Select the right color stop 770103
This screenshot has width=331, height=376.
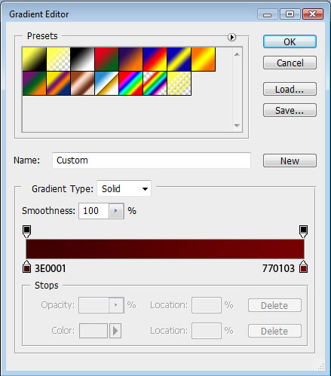[x=303, y=267]
